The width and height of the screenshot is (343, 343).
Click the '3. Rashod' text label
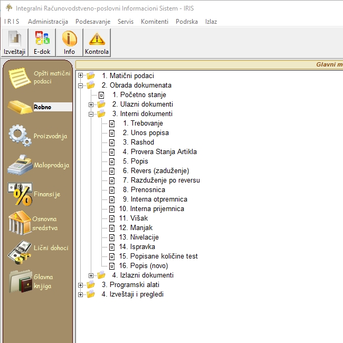coord(138,142)
